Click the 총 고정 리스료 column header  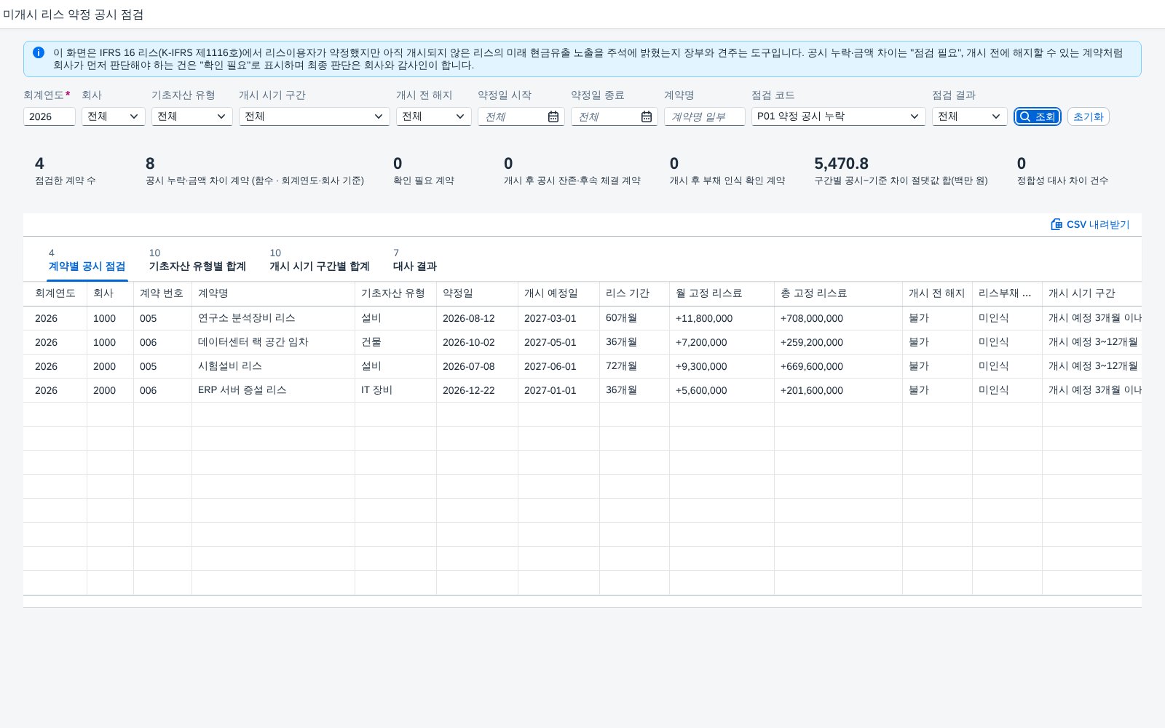838,293
